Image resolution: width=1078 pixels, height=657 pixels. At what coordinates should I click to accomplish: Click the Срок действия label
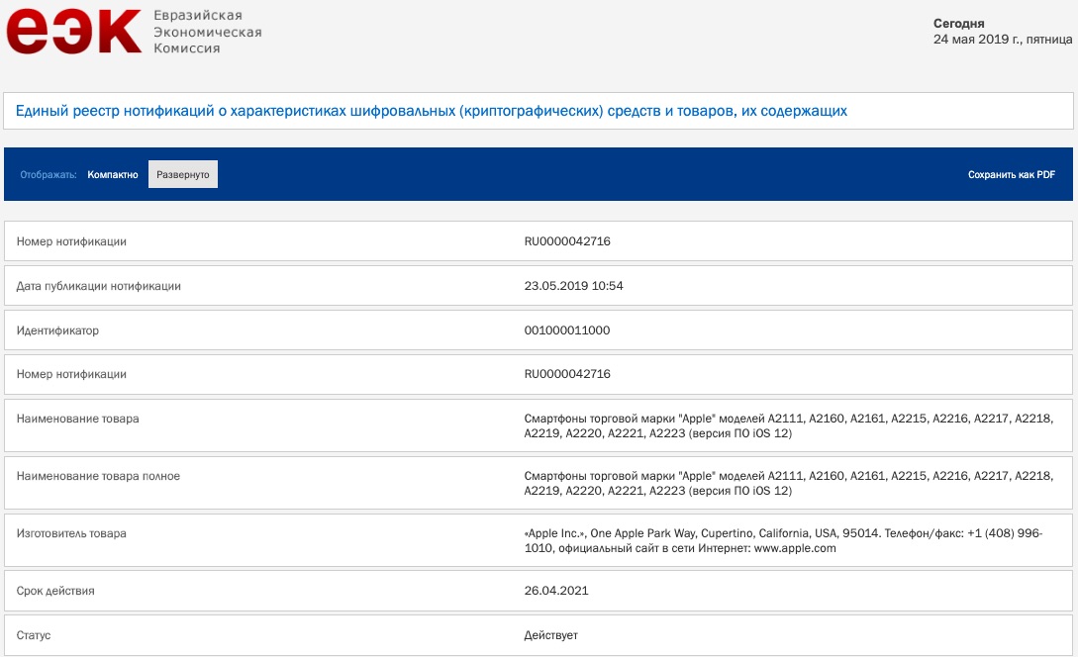coord(55,591)
